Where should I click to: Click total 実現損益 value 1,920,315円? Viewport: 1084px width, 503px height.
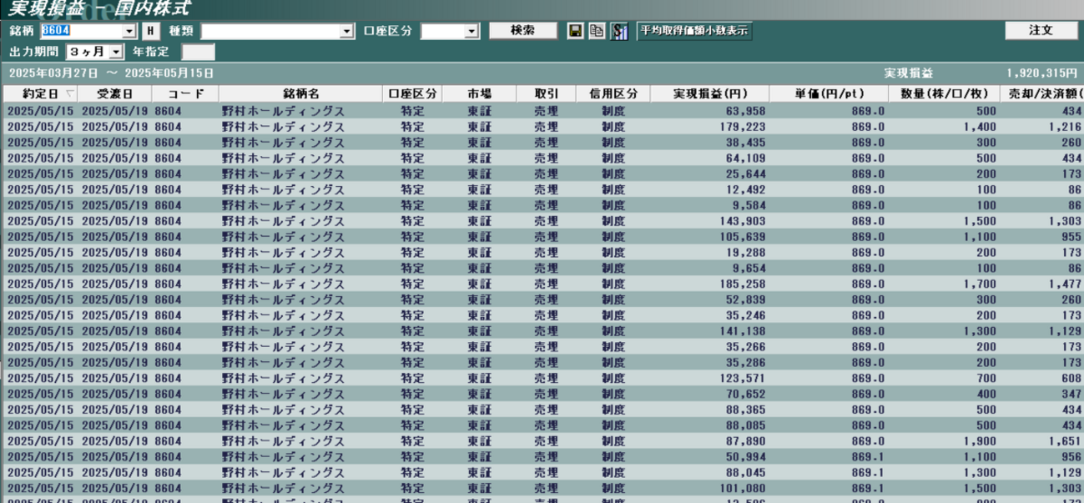(1041, 73)
